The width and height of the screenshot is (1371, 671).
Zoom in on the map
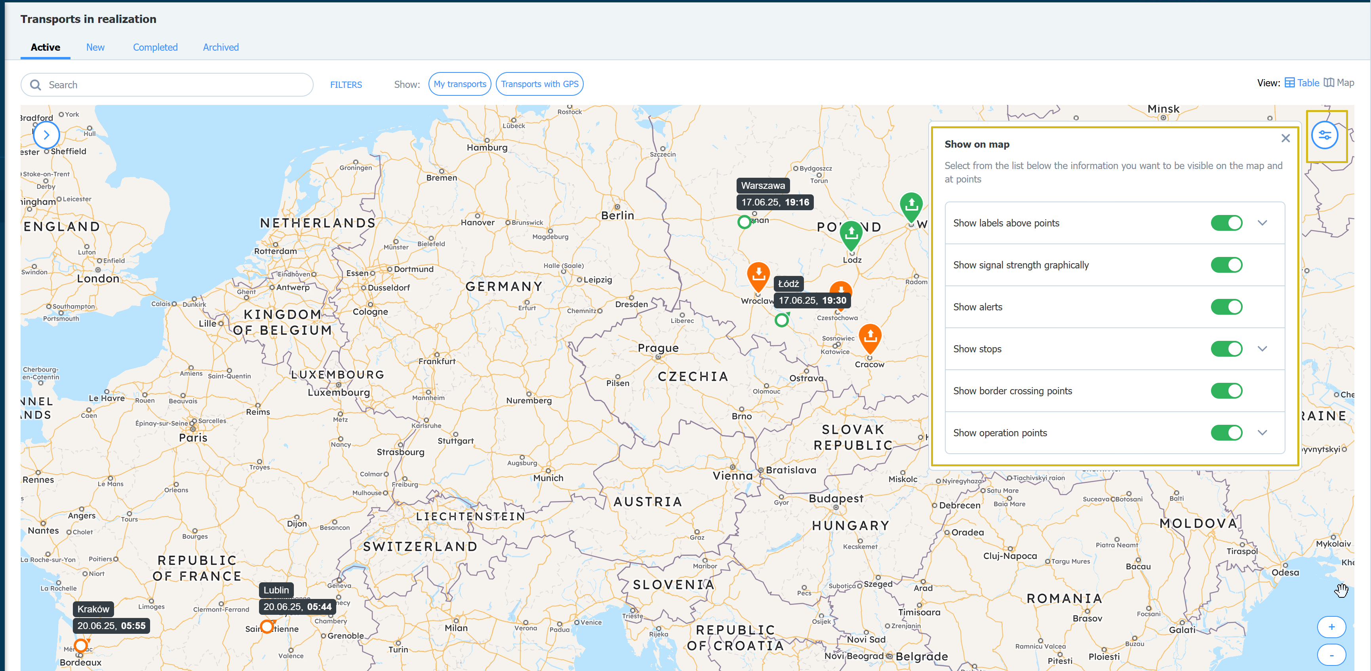pyautogui.click(x=1331, y=626)
